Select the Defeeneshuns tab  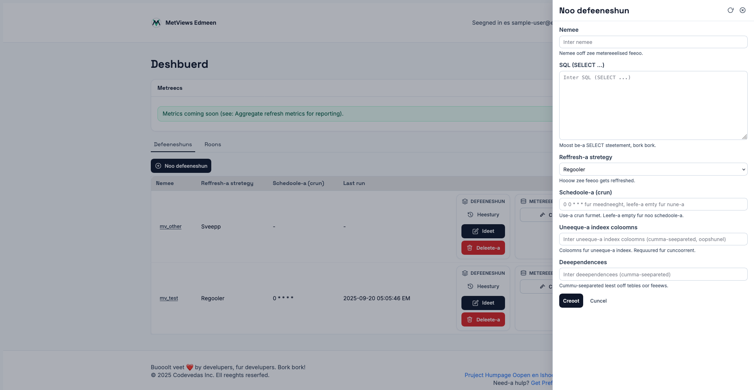pos(173,145)
